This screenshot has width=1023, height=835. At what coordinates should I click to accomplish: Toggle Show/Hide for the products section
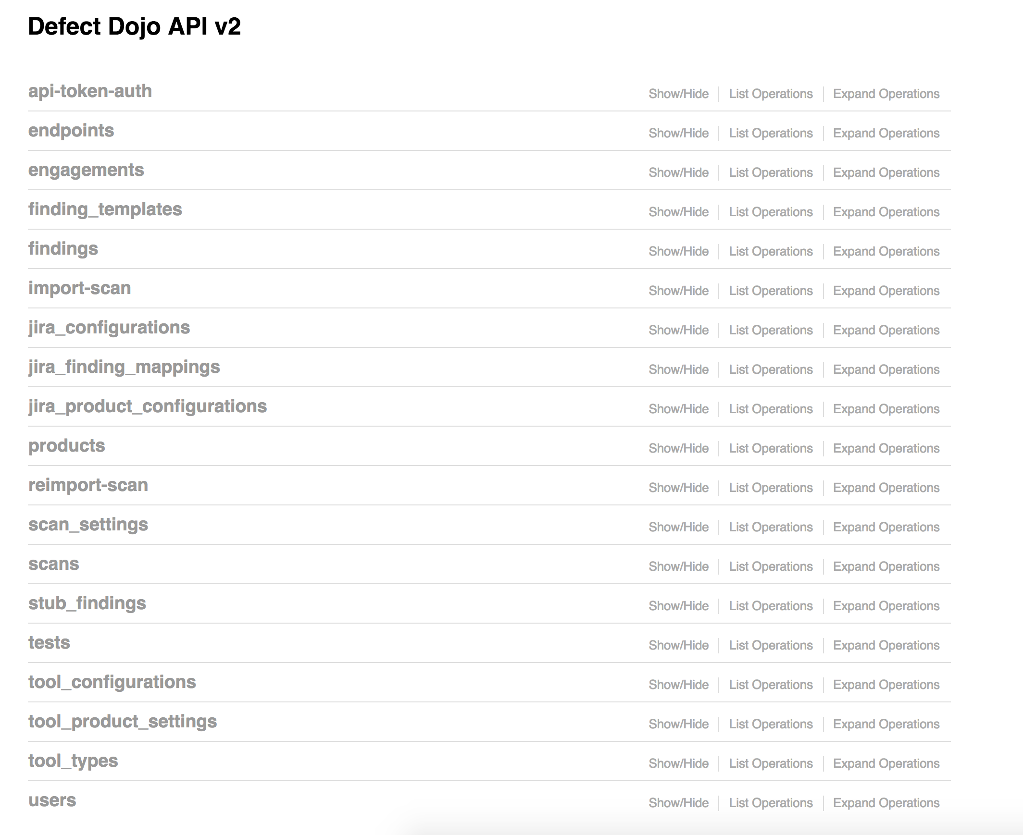click(x=678, y=448)
